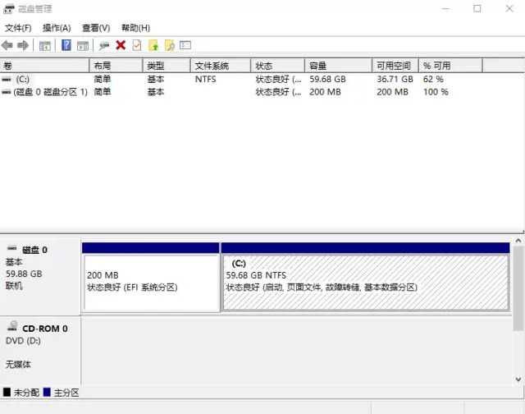Select the (C:) volume row in list

[x=23, y=80]
